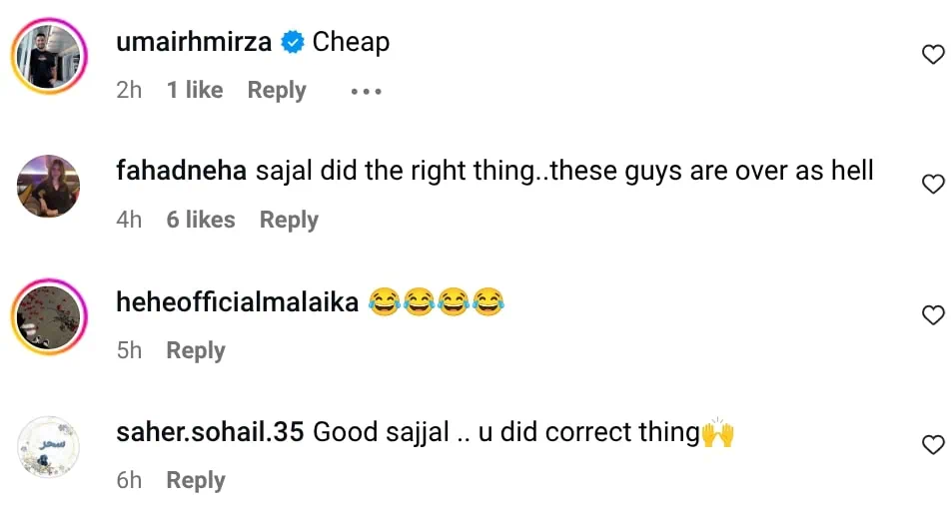The height and width of the screenshot is (506, 951).
Task: Reply to fahadneha's comment
Action: 289,221
